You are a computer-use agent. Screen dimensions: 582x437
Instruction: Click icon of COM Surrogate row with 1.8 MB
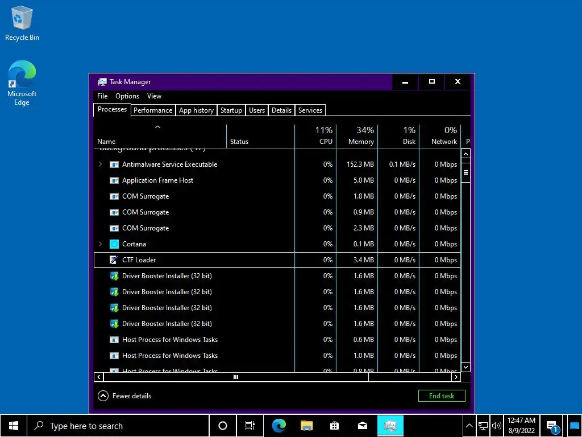pyautogui.click(x=114, y=196)
